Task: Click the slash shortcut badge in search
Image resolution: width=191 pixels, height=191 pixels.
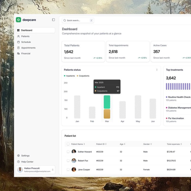Action: coord(91,20)
